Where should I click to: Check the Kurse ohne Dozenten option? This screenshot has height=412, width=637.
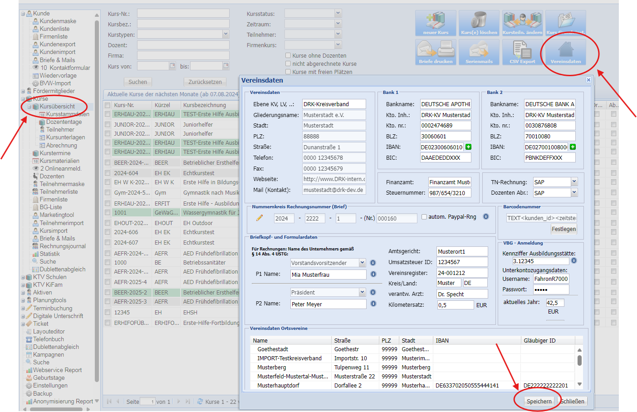288,55
